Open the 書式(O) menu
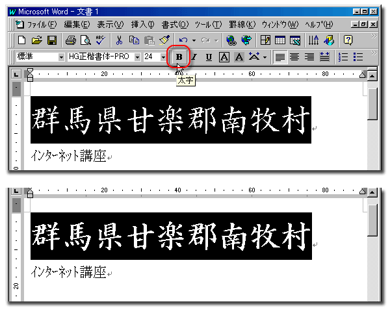The height and width of the screenshot is (317, 390). tap(175, 25)
